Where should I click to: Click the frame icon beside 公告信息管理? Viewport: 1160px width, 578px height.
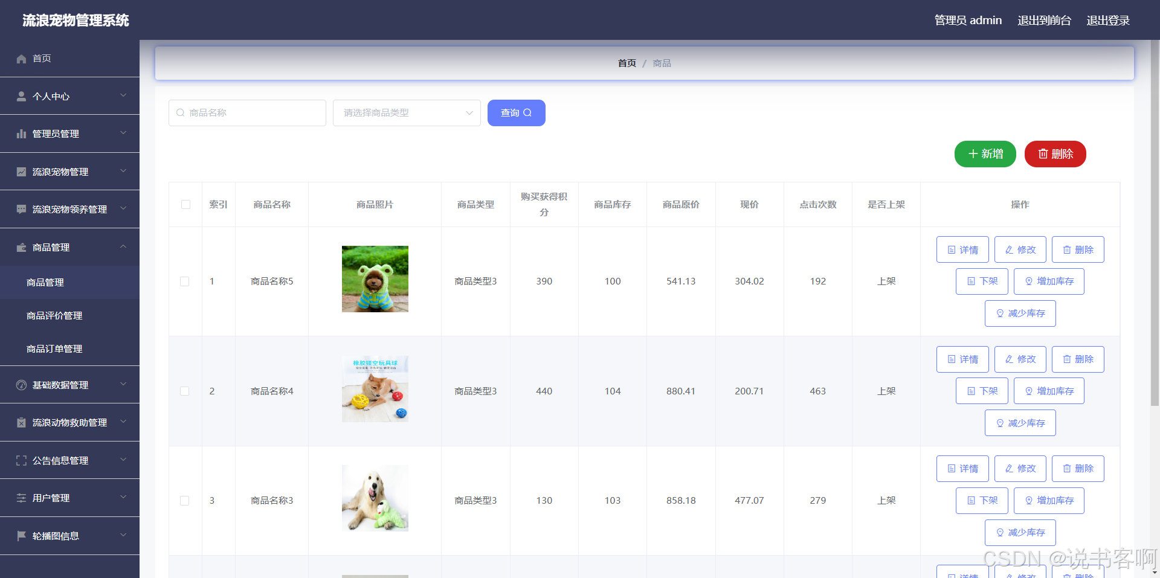coord(21,460)
